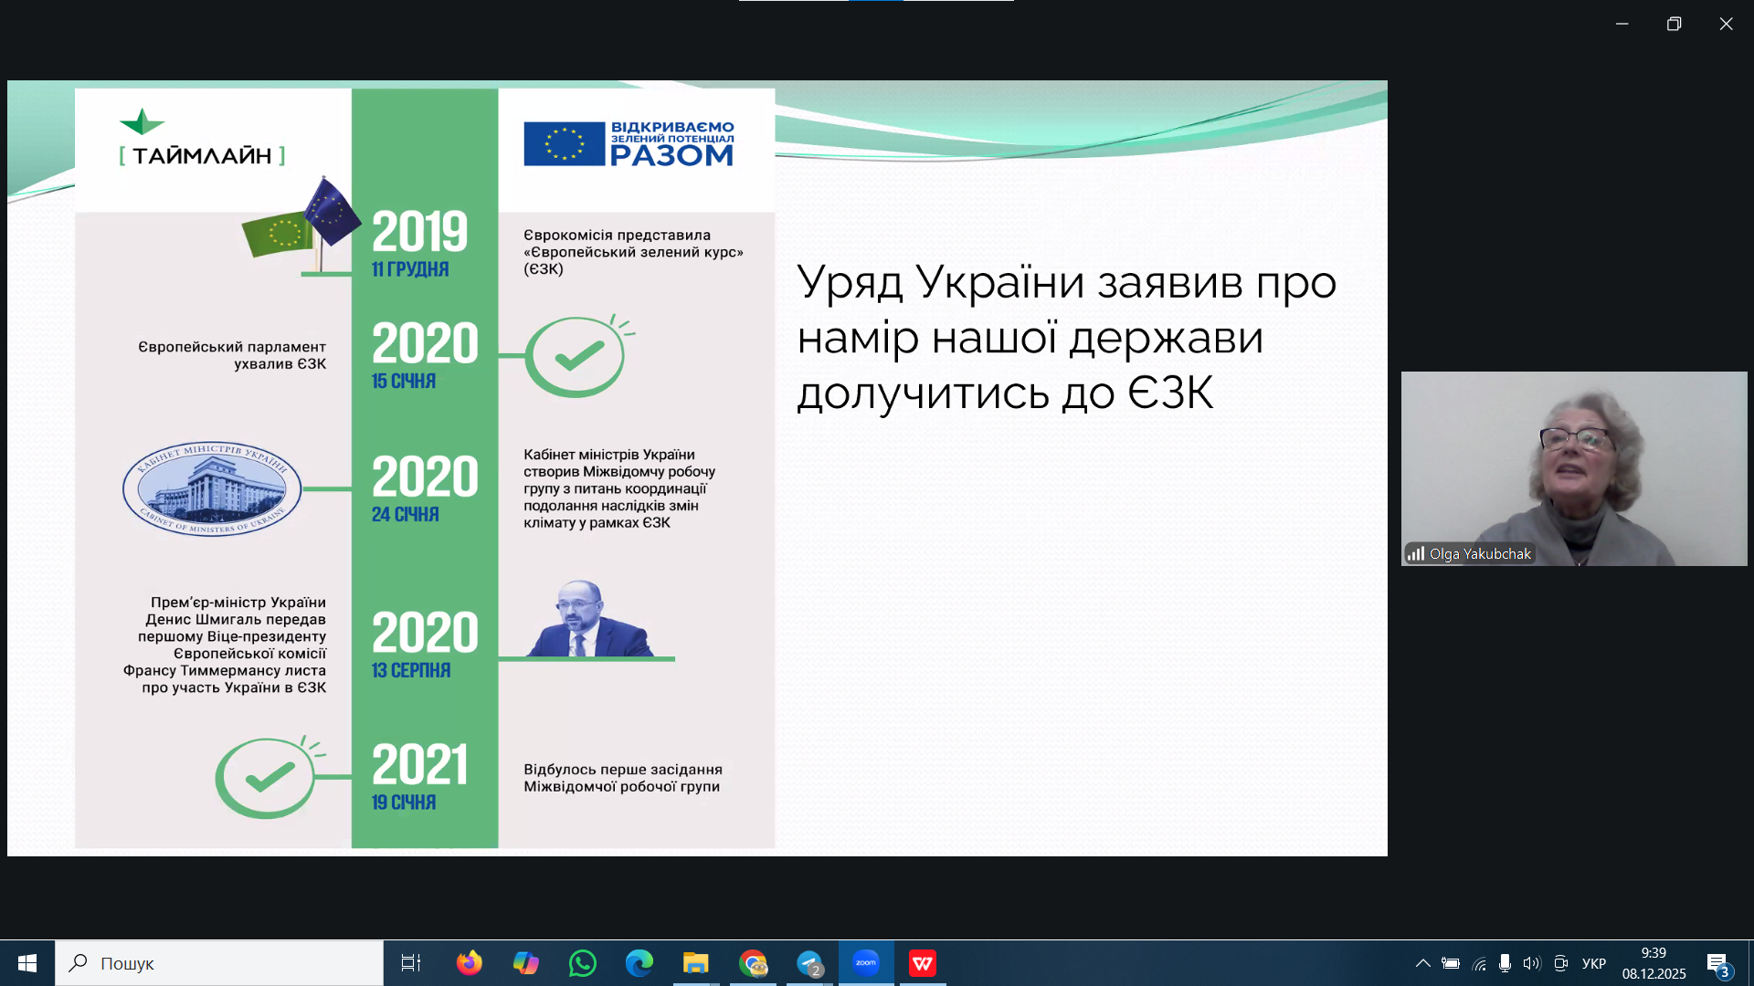1754x986 pixels.
Task: Open Copilot from the taskbar
Action: click(x=525, y=963)
